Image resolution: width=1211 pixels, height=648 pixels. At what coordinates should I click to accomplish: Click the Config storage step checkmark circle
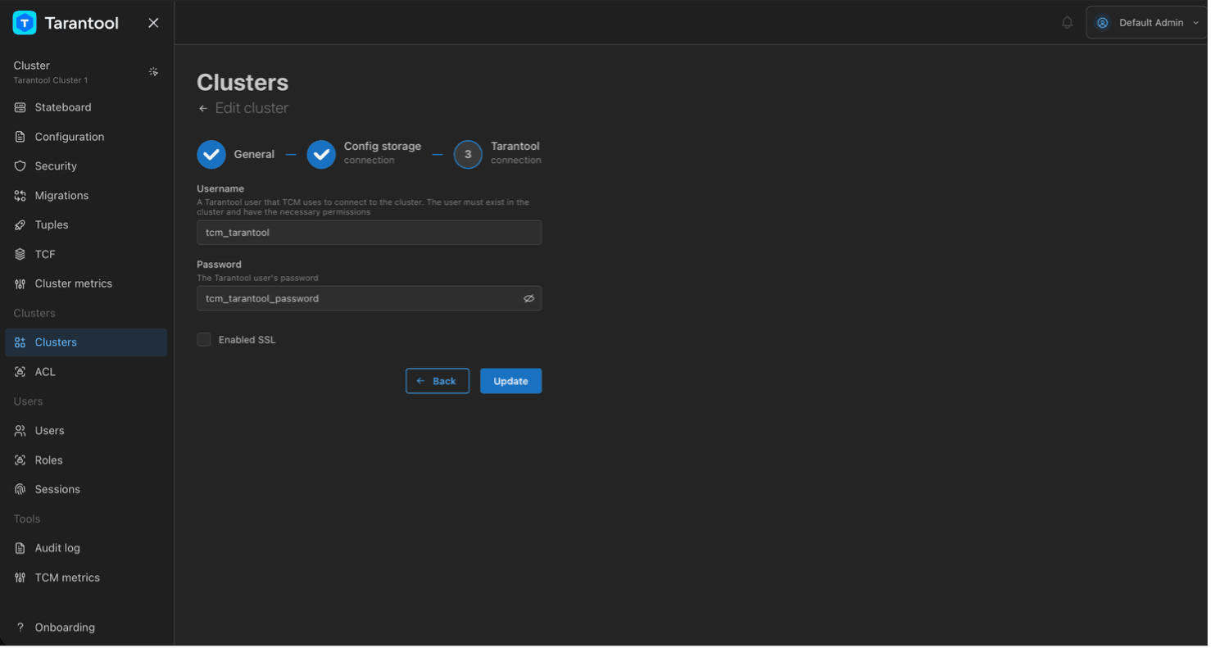click(322, 155)
